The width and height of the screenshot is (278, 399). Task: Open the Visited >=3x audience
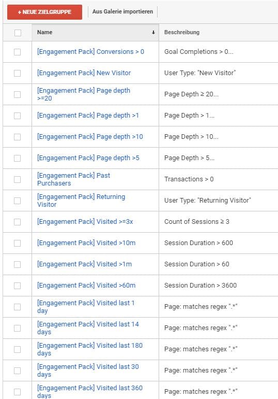coord(85,222)
